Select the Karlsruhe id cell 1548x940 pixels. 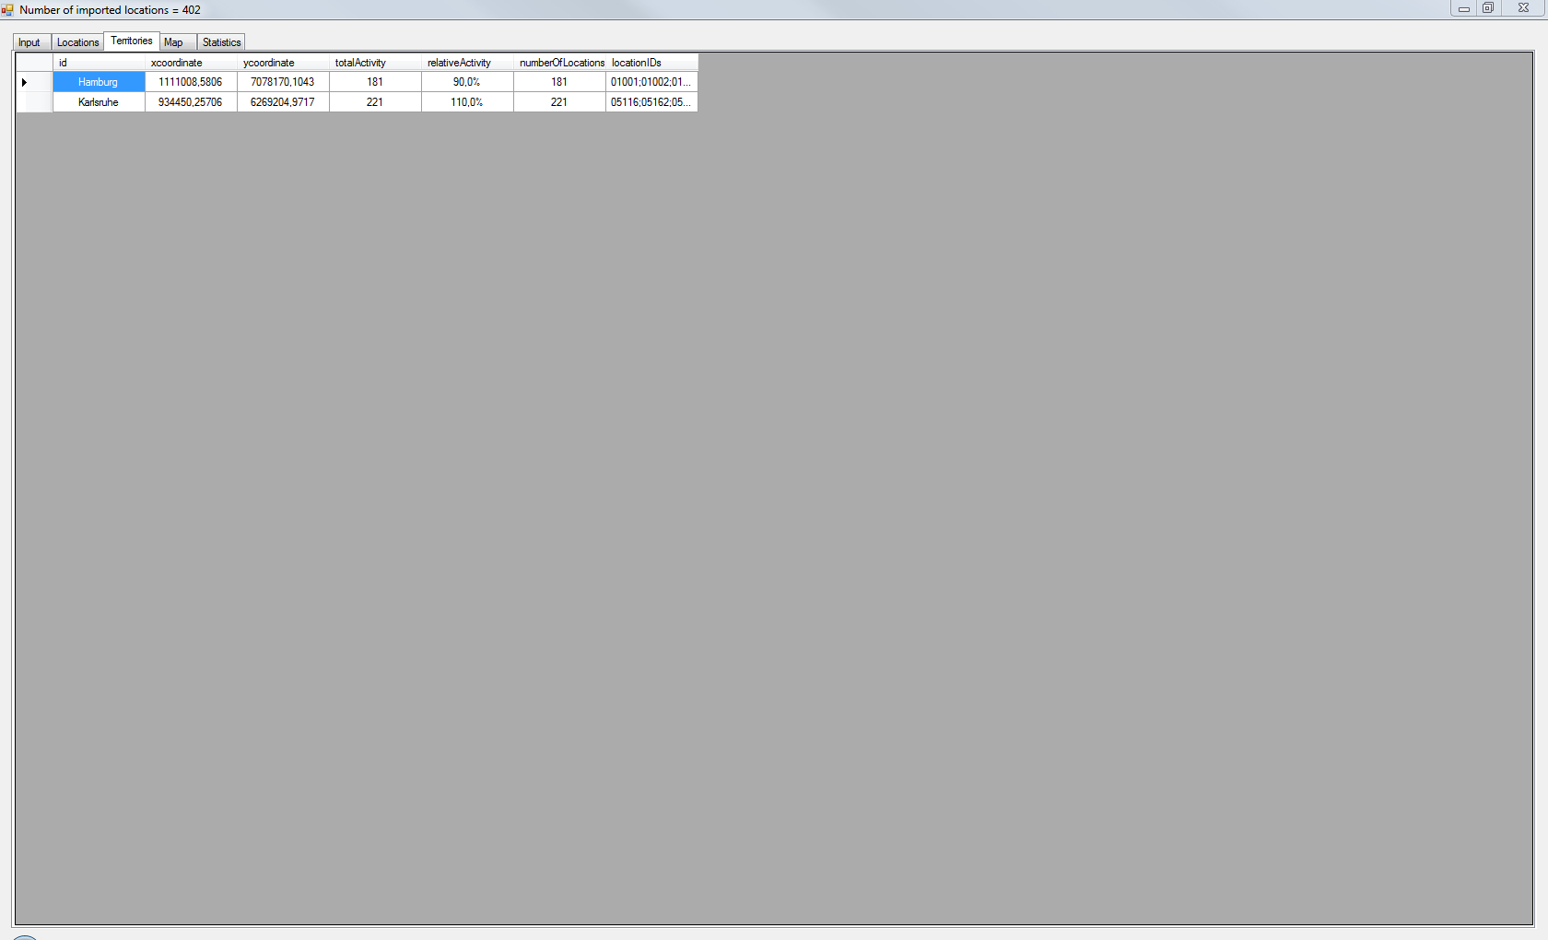(x=99, y=102)
